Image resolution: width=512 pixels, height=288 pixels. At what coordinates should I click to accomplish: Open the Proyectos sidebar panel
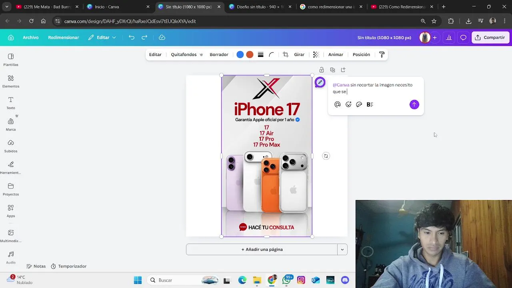point(11,189)
